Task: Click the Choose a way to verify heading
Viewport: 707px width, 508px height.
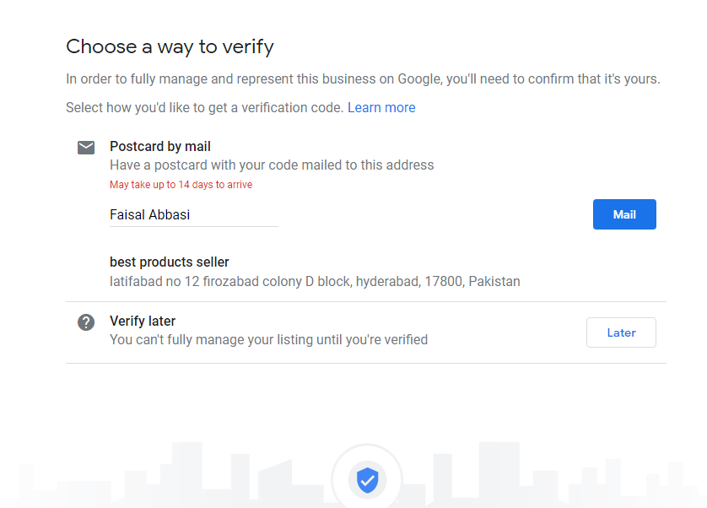Action: pos(170,46)
